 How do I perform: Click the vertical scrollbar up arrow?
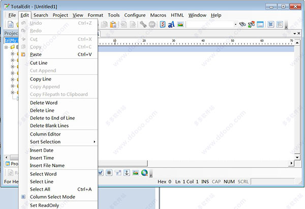click(x=297, y=43)
